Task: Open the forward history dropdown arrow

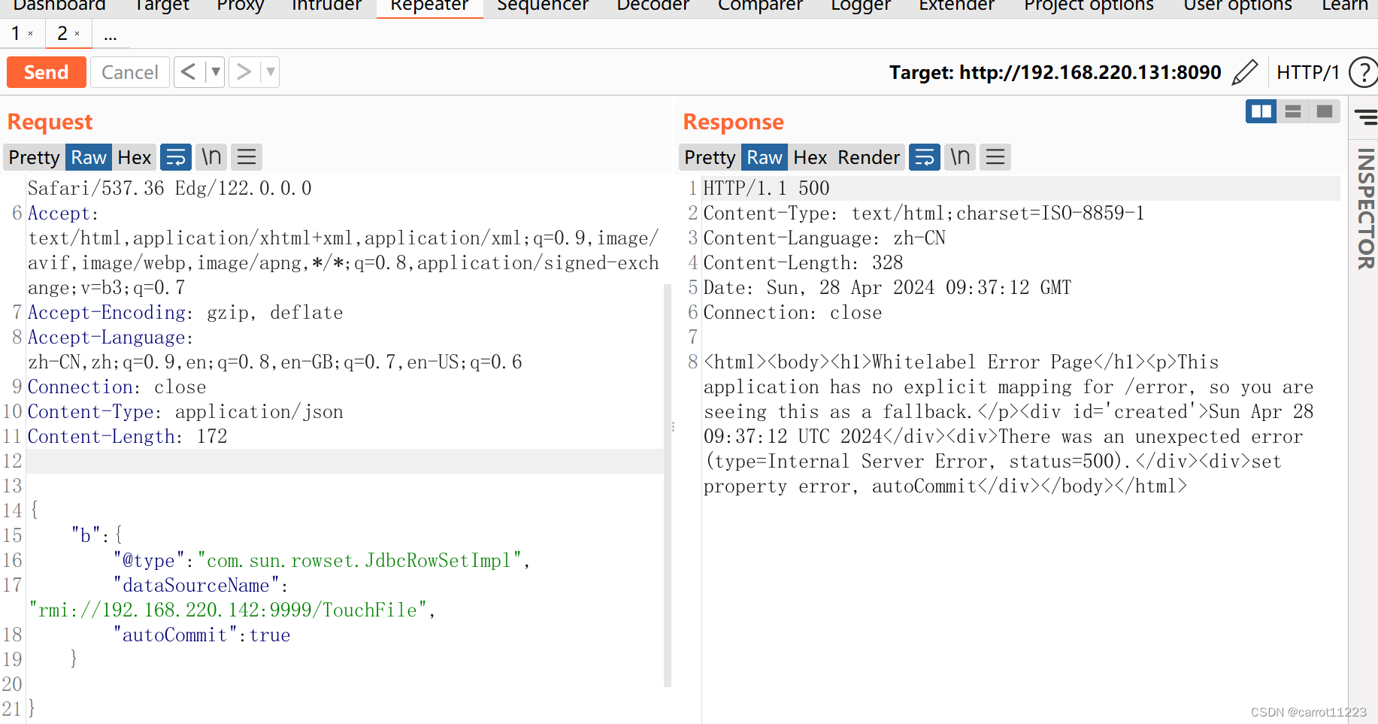Action: (271, 72)
